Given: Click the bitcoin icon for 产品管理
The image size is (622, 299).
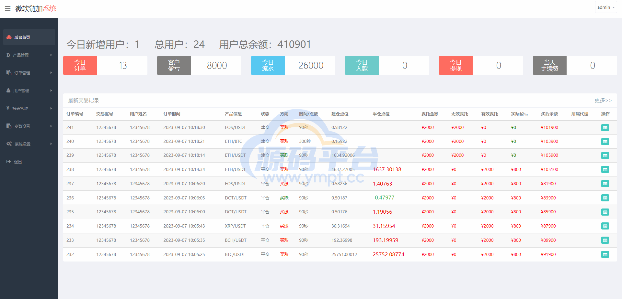Looking at the screenshot, I should pos(8,55).
